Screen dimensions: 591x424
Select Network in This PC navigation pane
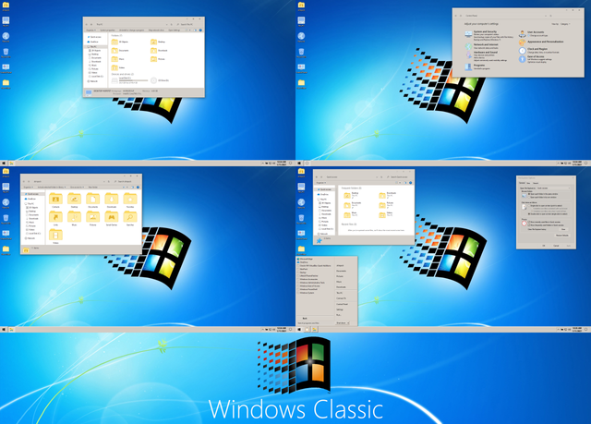pyautogui.click(x=92, y=81)
